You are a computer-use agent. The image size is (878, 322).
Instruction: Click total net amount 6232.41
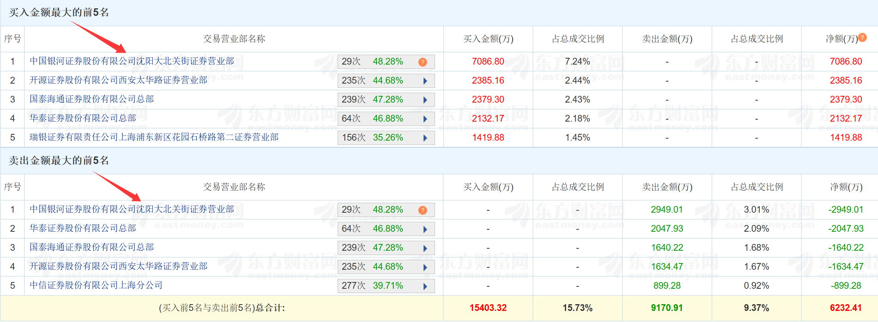(x=846, y=308)
